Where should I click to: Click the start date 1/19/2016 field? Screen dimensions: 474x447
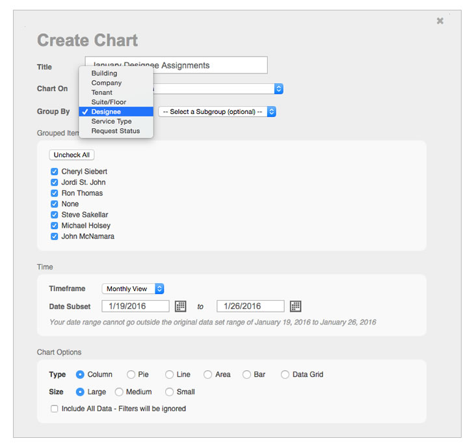click(135, 306)
